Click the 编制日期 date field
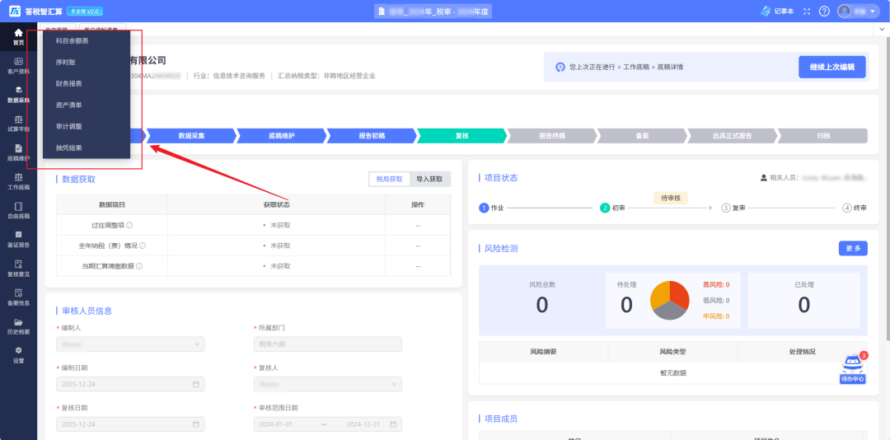The image size is (890, 440). 130,384
